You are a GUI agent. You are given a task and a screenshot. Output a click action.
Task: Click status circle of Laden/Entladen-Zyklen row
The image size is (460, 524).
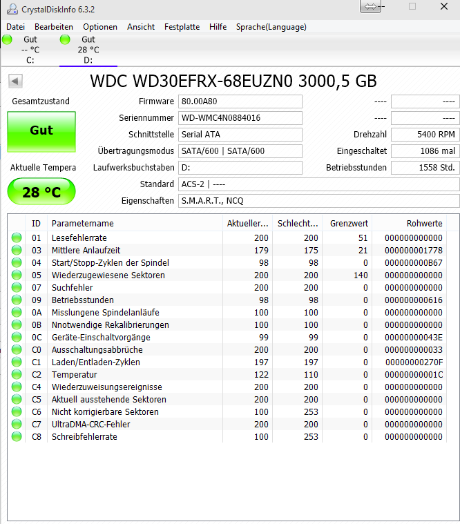[x=17, y=362]
